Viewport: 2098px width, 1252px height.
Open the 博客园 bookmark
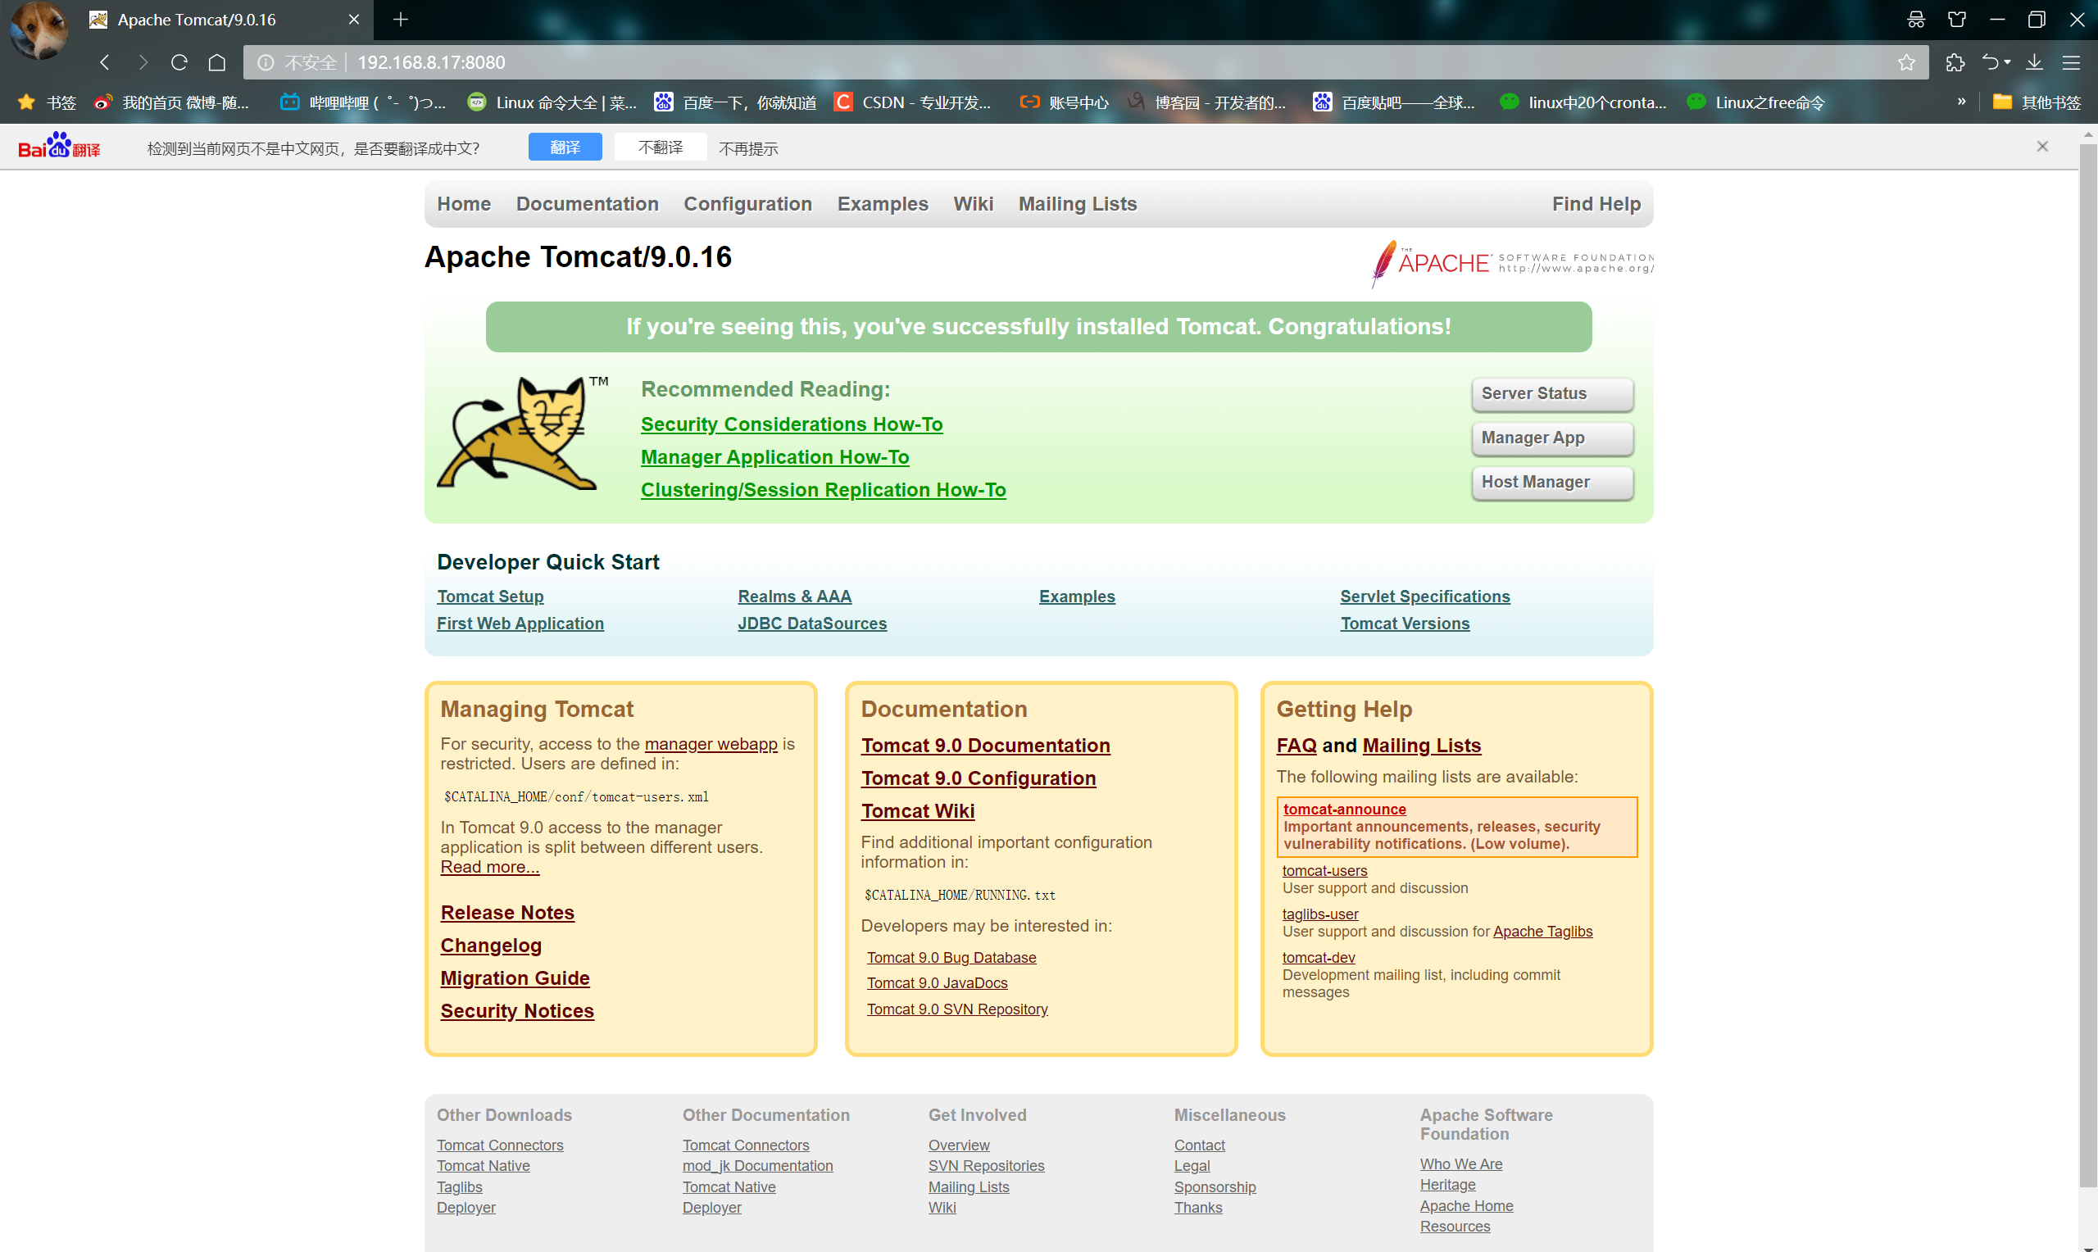(1207, 103)
